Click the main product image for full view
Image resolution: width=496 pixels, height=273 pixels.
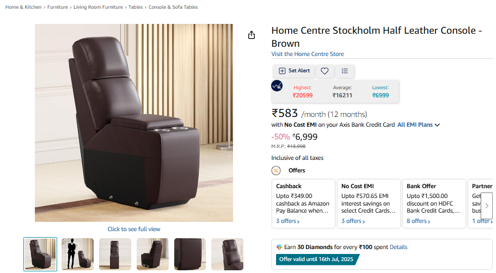(134, 123)
